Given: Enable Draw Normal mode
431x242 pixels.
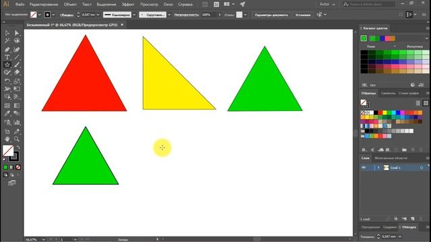Looking at the screenshot, I should click(5, 175).
